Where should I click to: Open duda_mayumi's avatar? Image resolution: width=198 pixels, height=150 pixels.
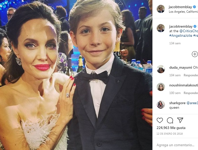pyautogui.click(x=161, y=69)
